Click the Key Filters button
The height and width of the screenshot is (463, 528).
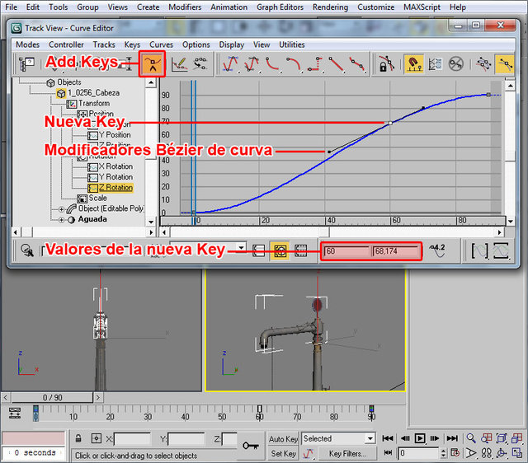[x=347, y=453]
